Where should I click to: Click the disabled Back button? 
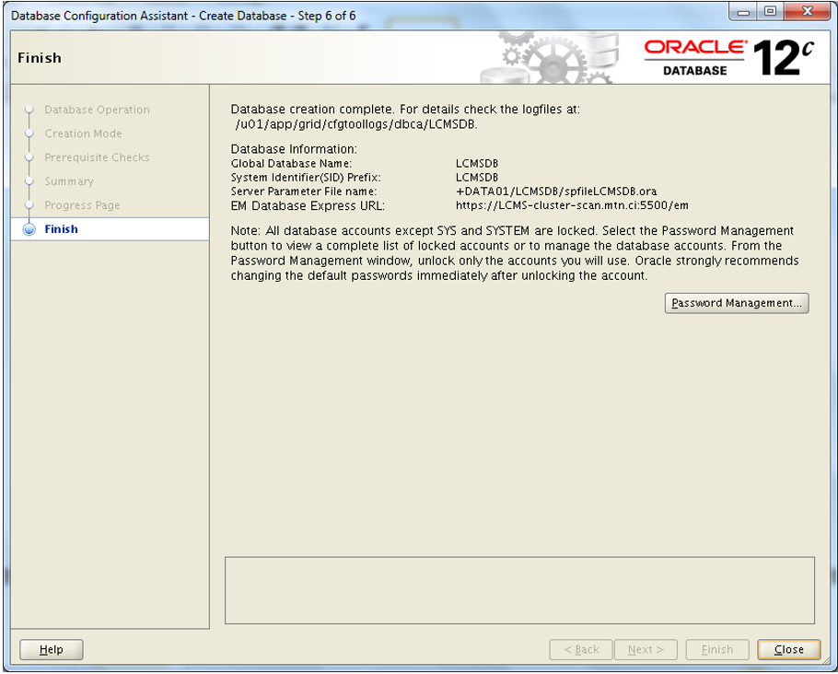coord(581,649)
